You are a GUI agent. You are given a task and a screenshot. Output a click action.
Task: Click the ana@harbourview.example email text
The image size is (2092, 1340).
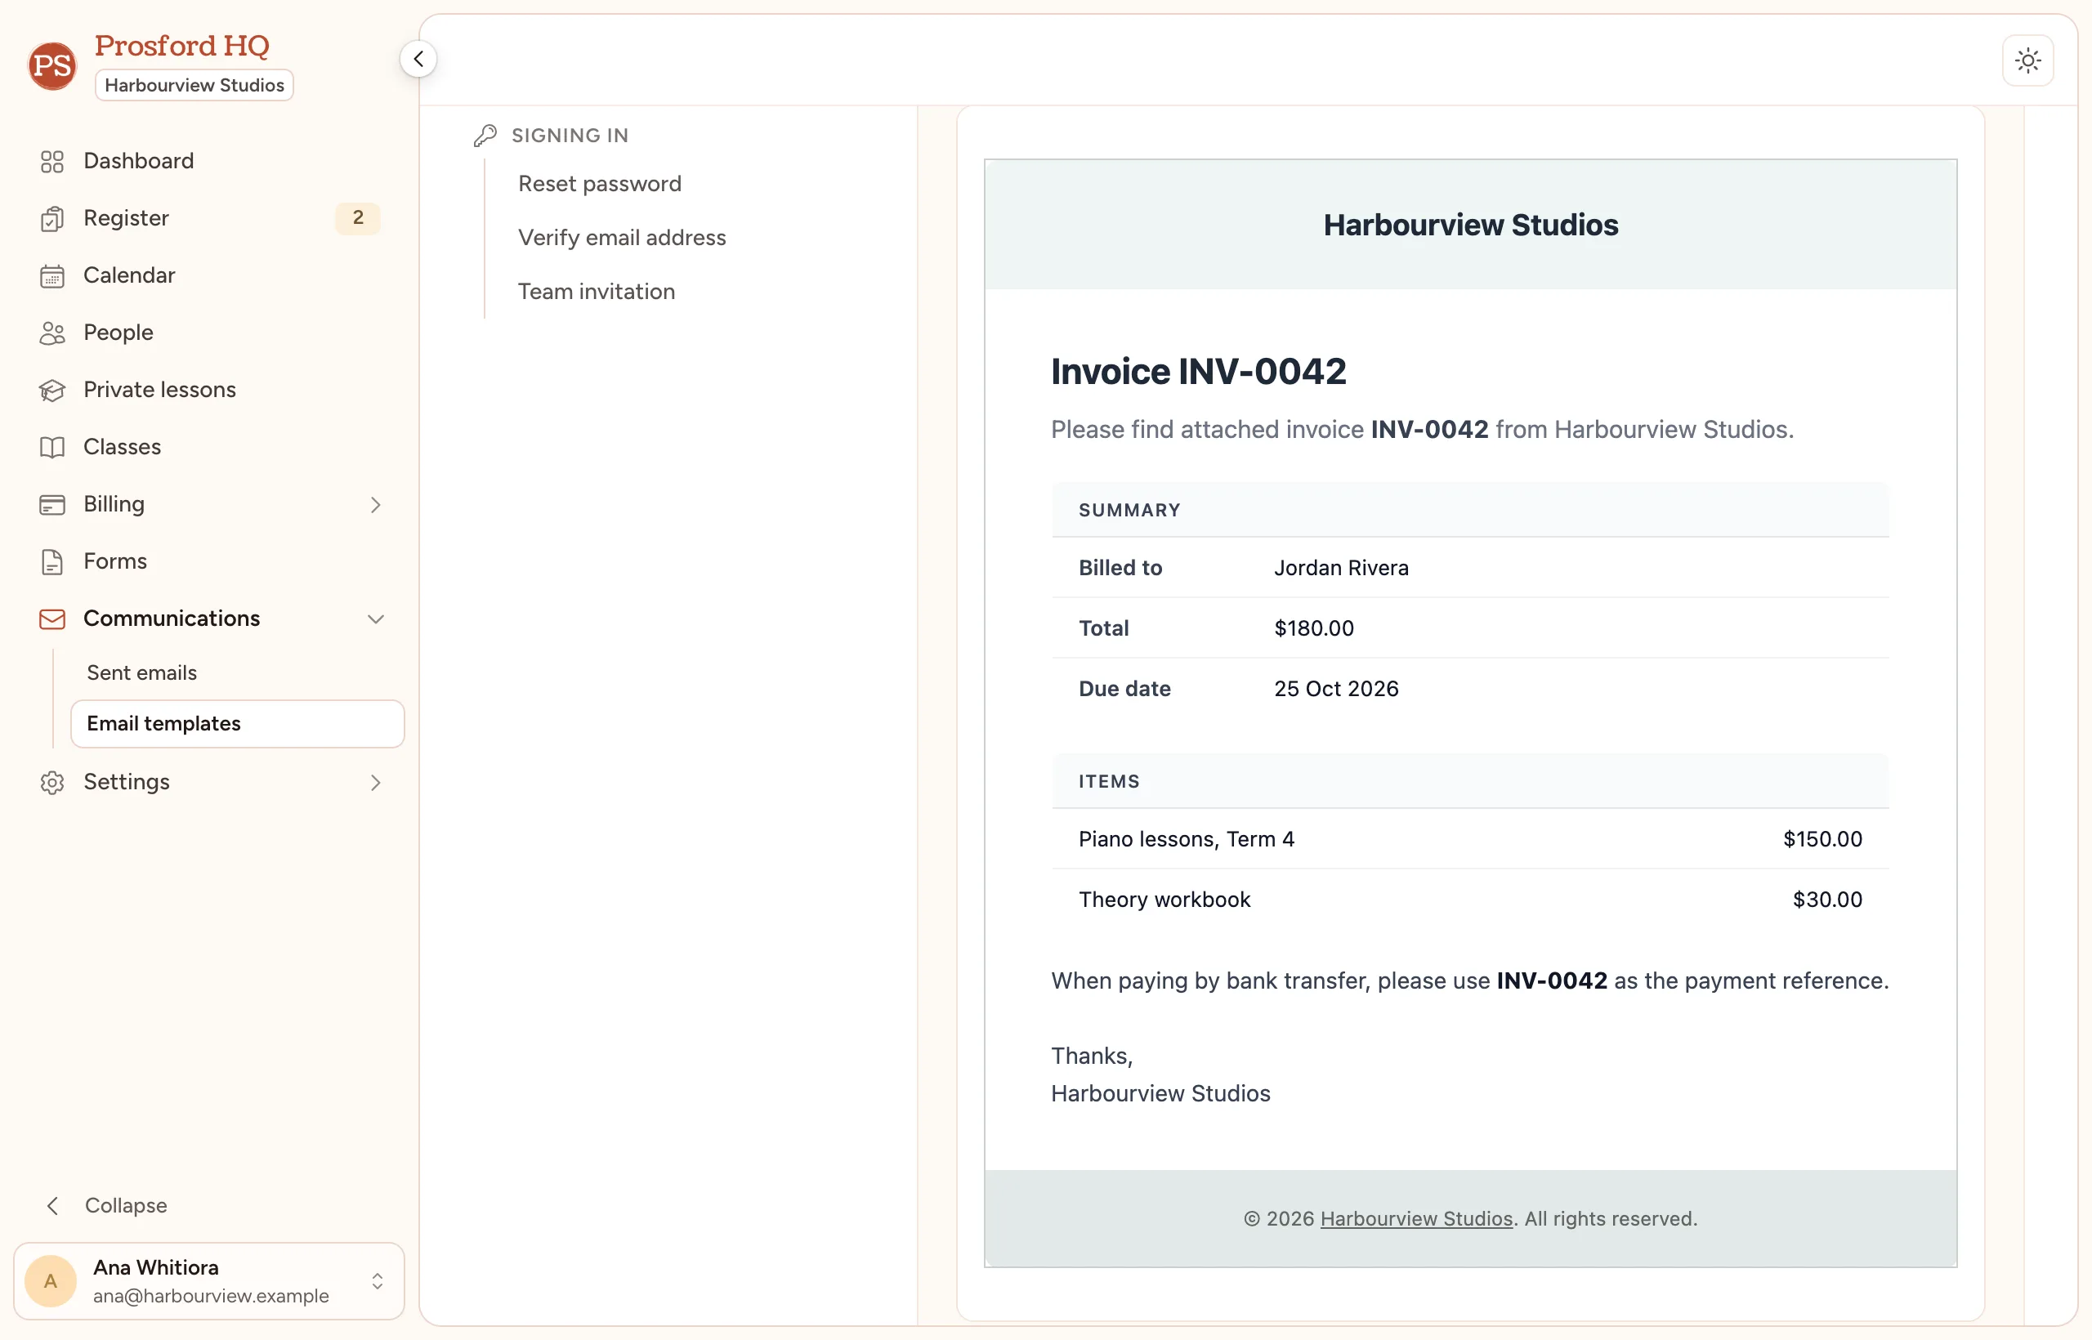(x=211, y=1296)
